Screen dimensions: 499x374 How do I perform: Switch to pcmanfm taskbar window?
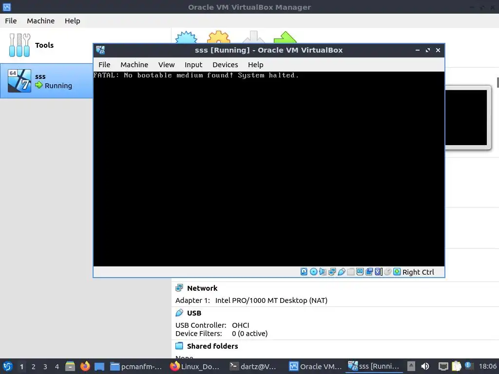point(136,366)
